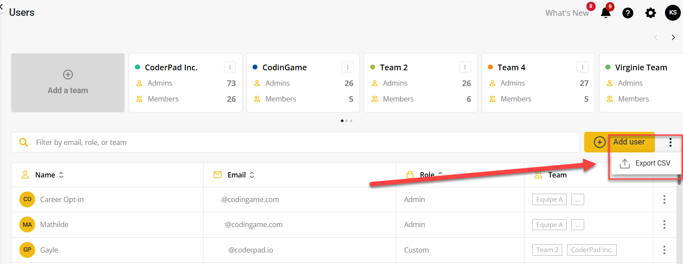Viewport: 683px width, 264px height.
Task: Expand extra teams for Mathilde row
Action: [578, 225]
